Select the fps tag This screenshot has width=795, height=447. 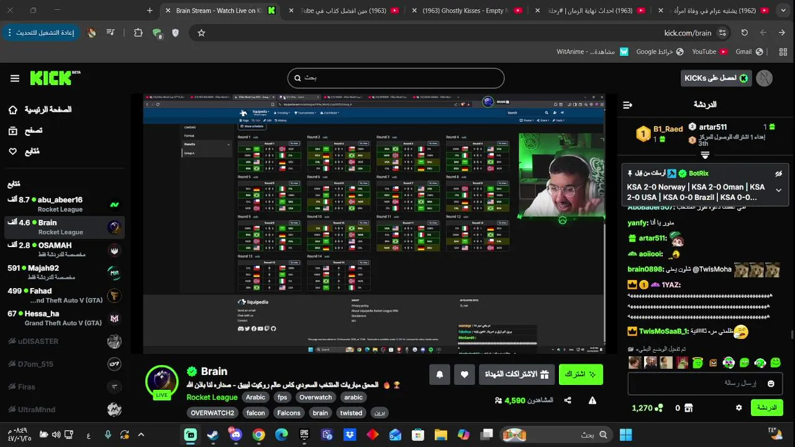[283, 397]
